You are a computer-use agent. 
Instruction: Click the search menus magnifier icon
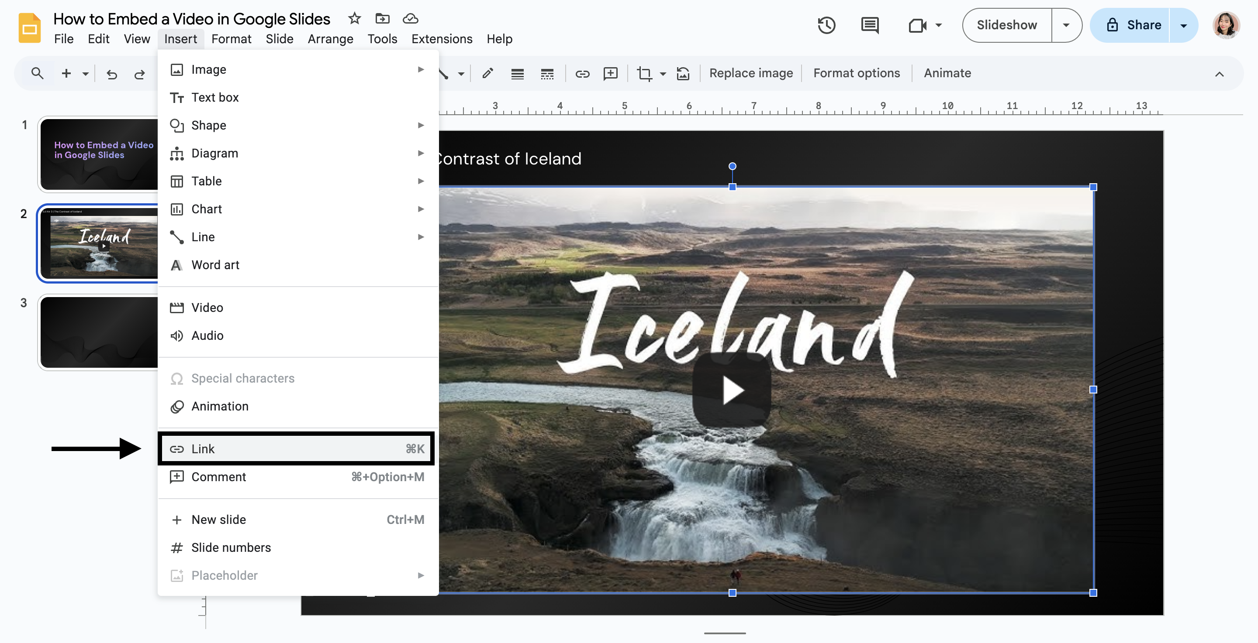point(37,73)
